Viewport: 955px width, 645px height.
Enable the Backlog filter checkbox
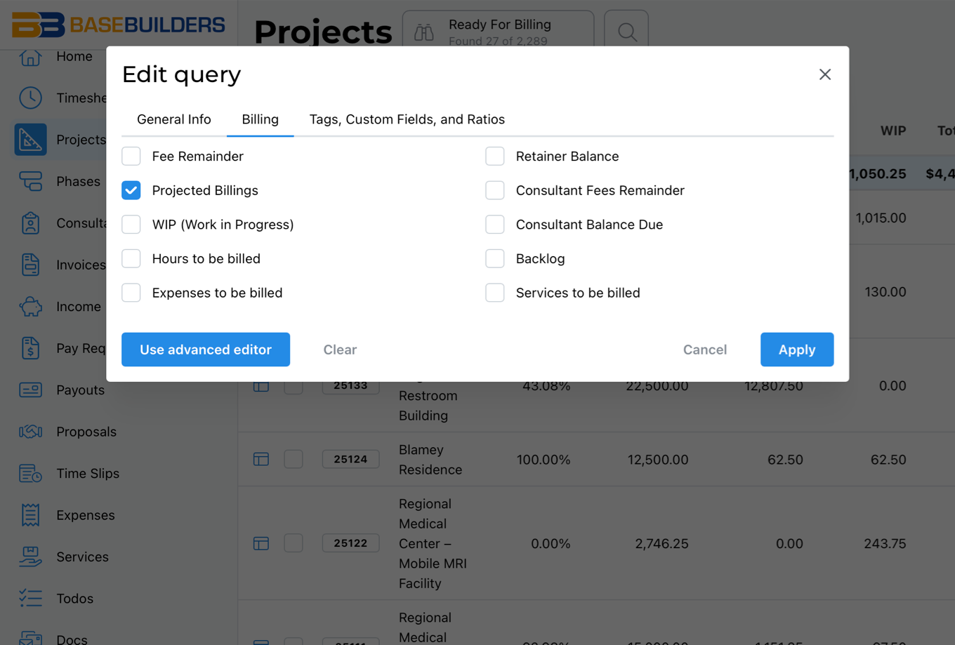[495, 258]
